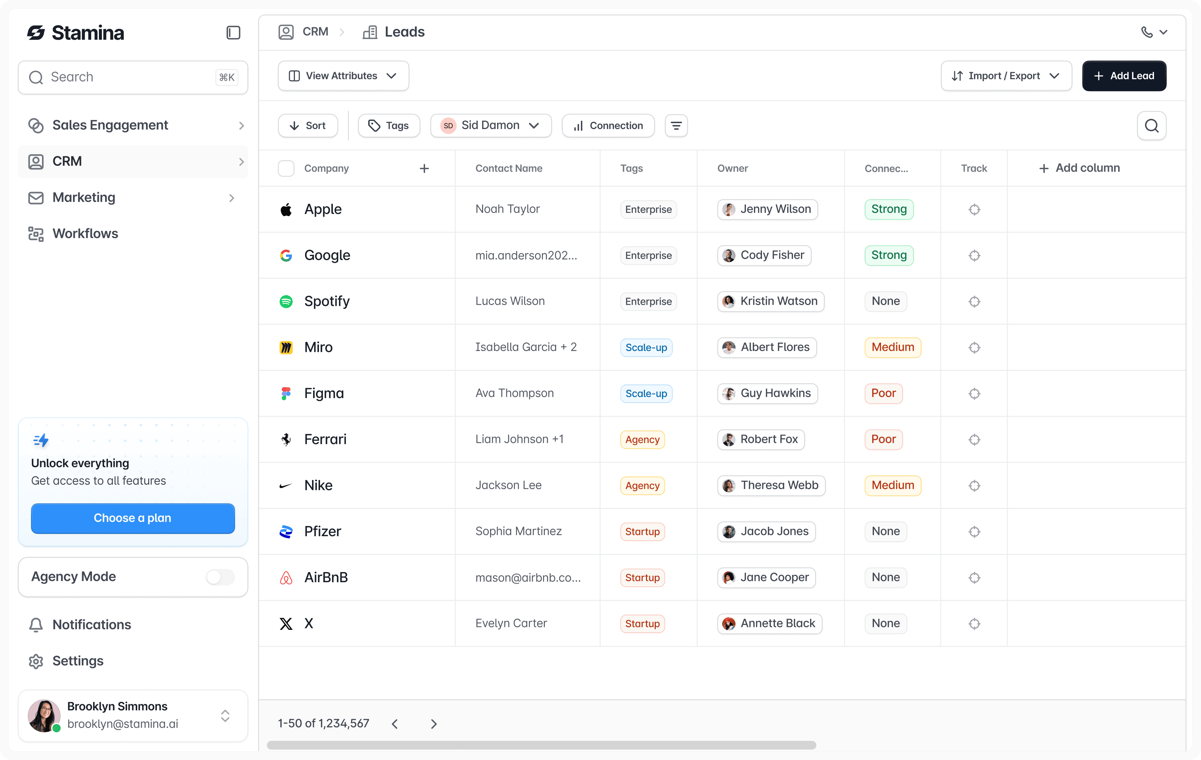Click plus icon beside Company header
This screenshot has height=760, width=1201.
click(424, 169)
